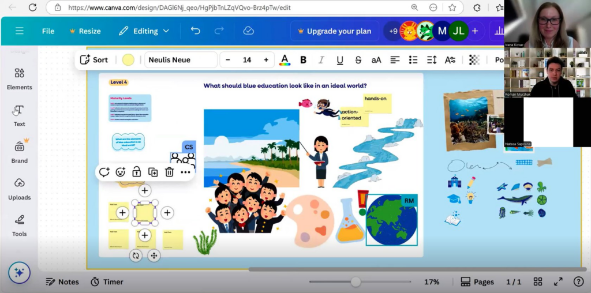Toggle bold text formatting

point(303,60)
